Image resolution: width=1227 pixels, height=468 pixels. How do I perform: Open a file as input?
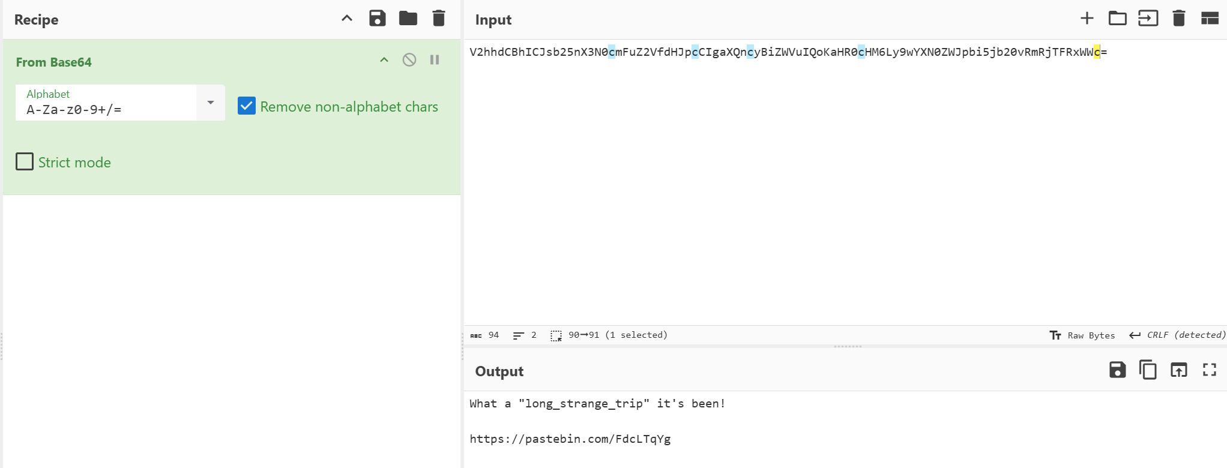point(1148,19)
